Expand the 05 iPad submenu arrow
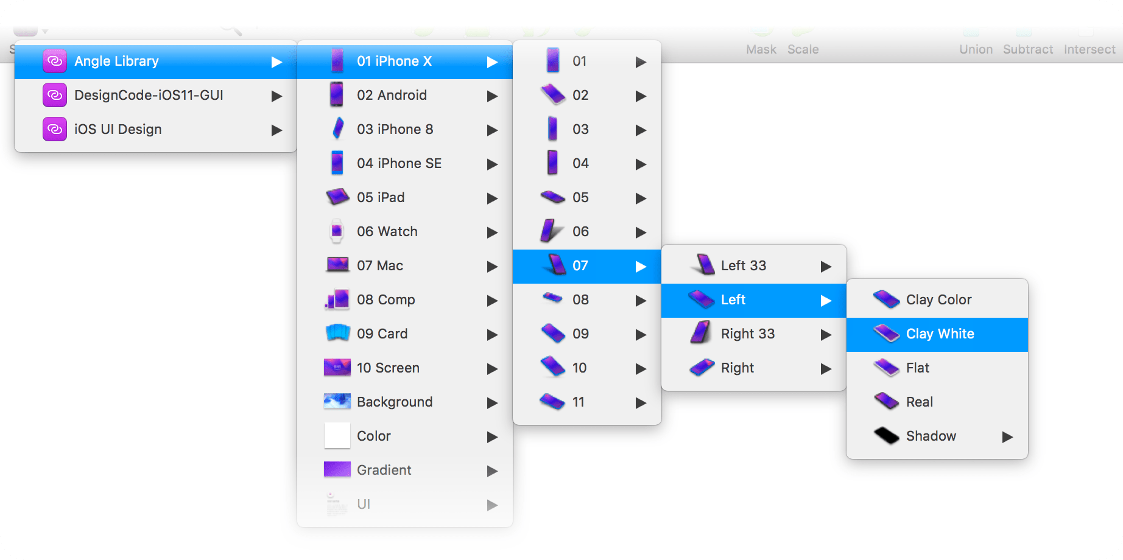 pos(492,198)
